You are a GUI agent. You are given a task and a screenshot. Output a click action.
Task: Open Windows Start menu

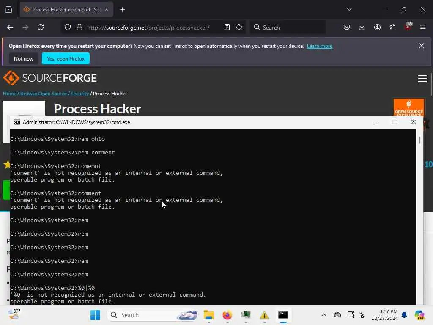96,315
